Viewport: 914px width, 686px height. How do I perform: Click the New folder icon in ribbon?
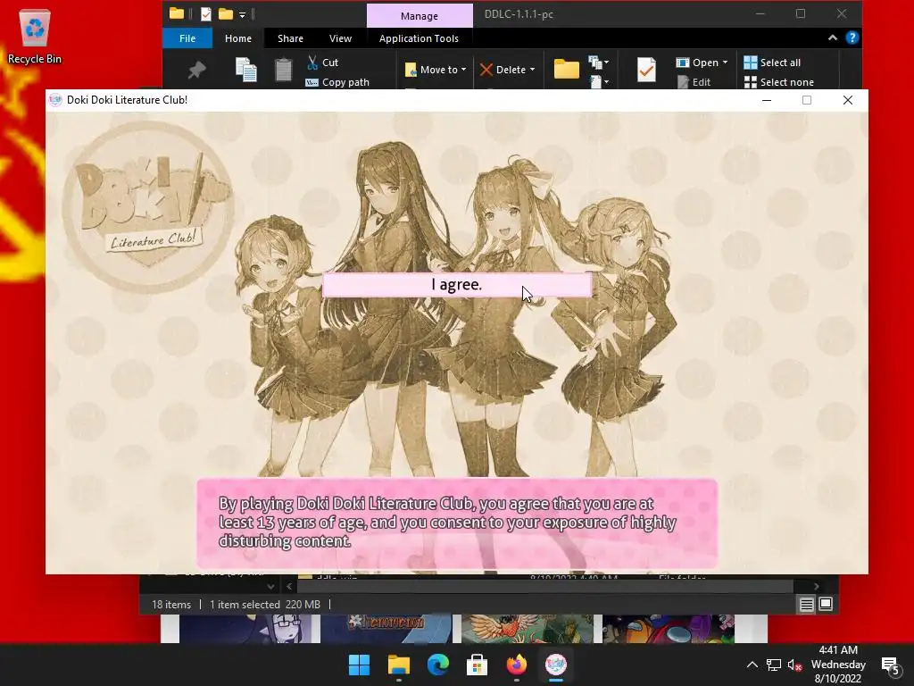(567, 69)
